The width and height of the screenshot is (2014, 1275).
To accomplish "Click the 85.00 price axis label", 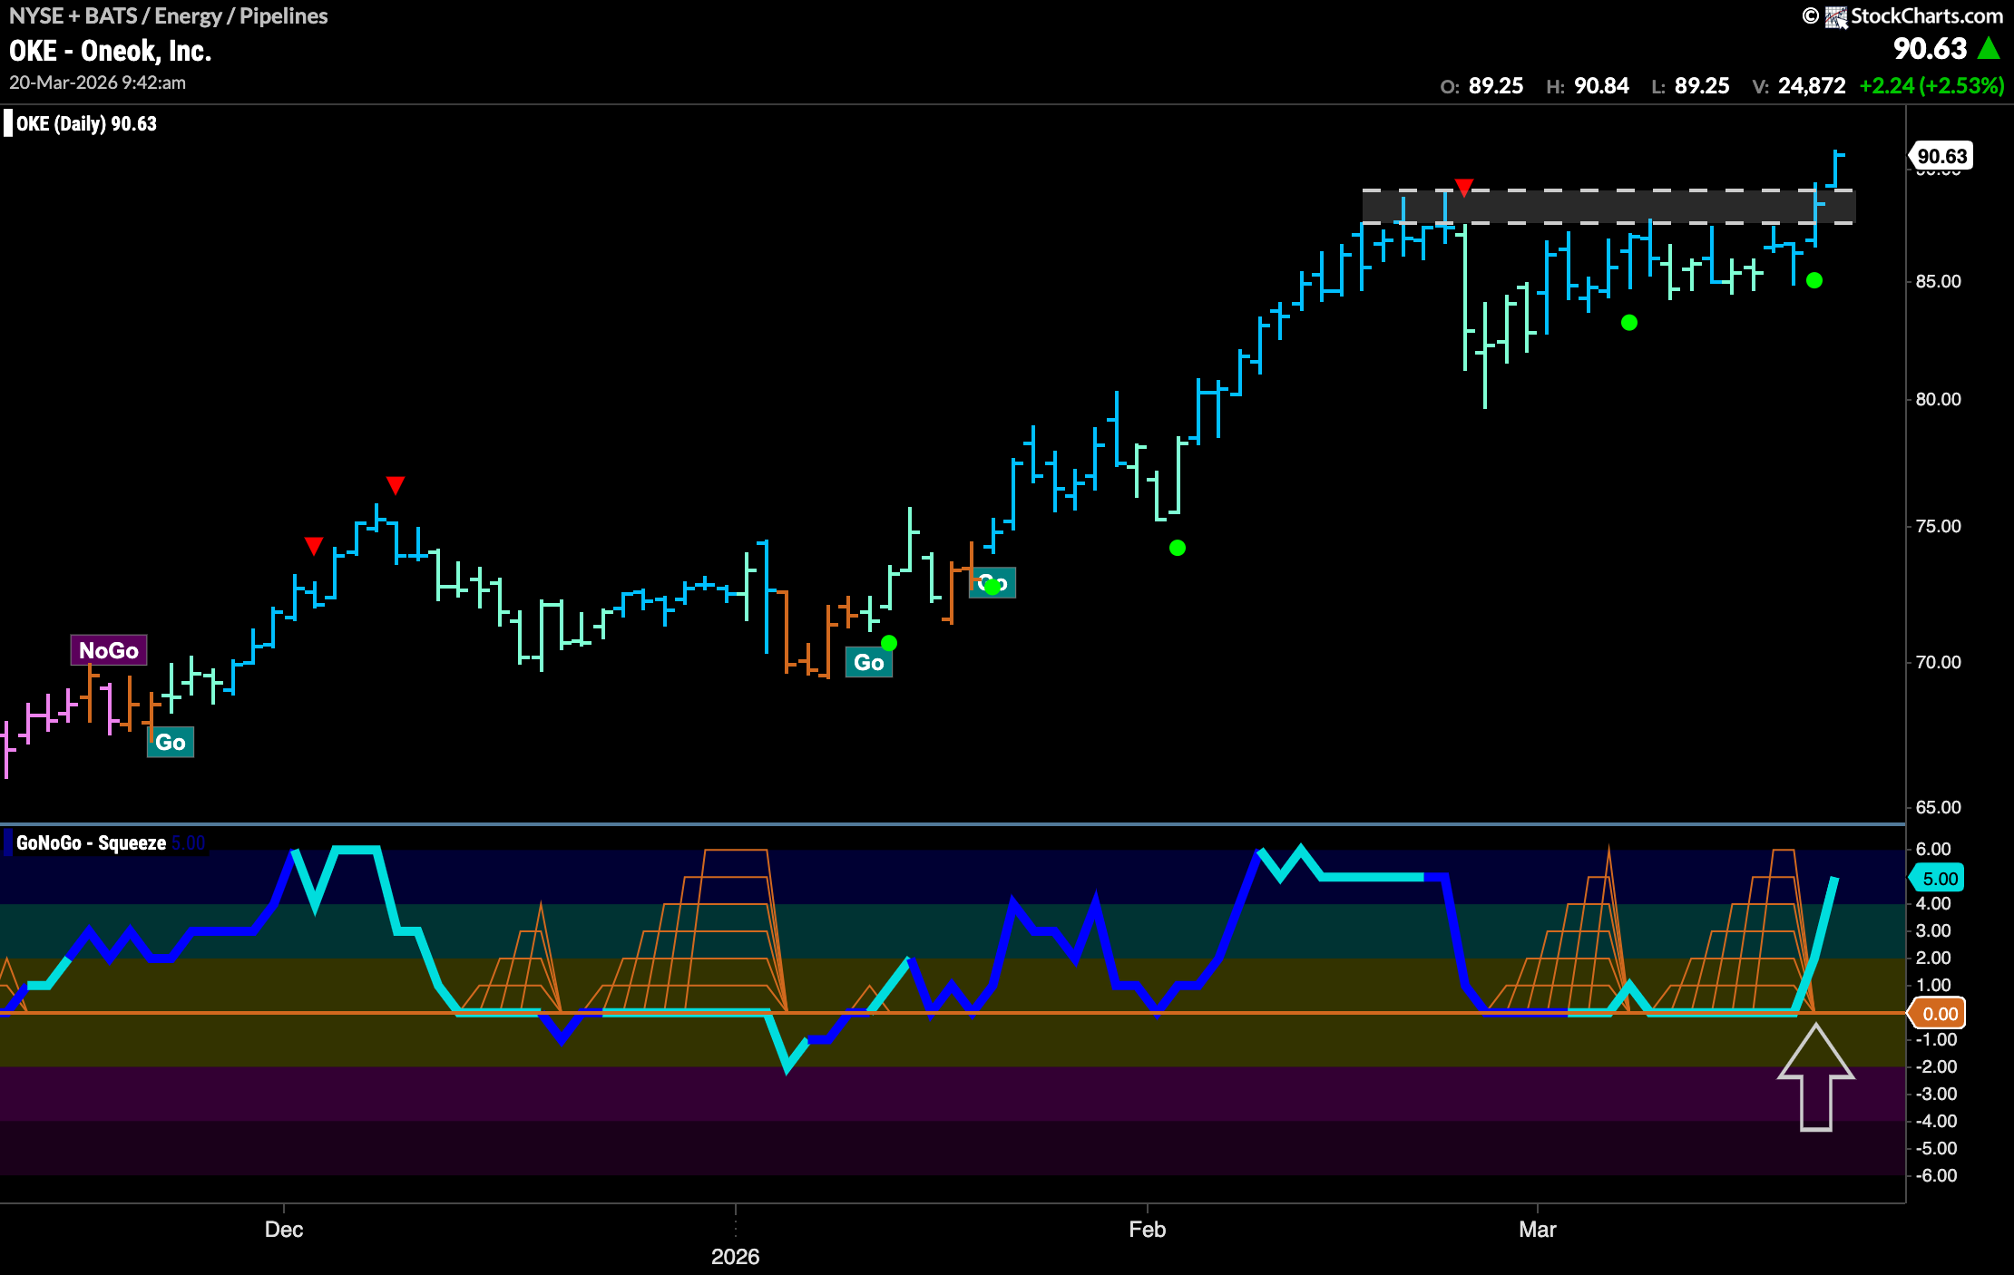I will pos(1939,282).
